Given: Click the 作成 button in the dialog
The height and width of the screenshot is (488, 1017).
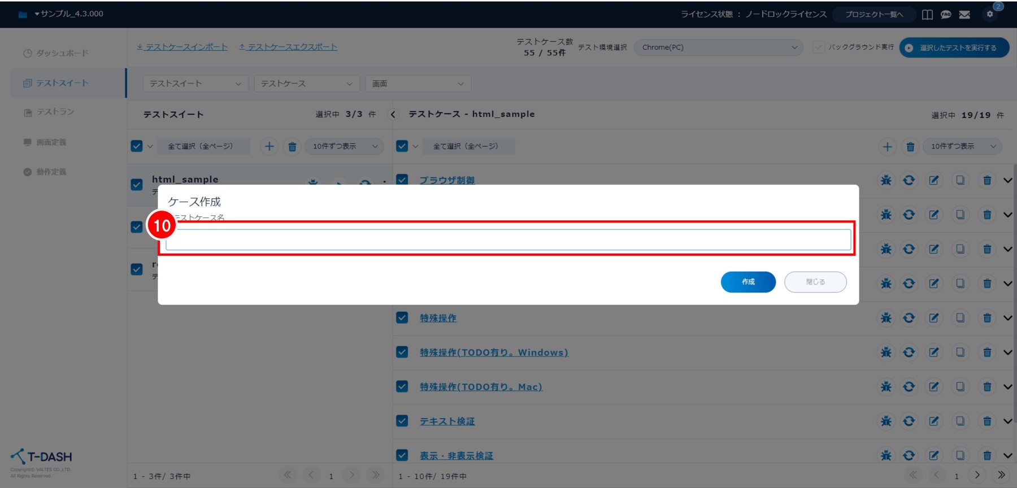Looking at the screenshot, I should pos(747,282).
